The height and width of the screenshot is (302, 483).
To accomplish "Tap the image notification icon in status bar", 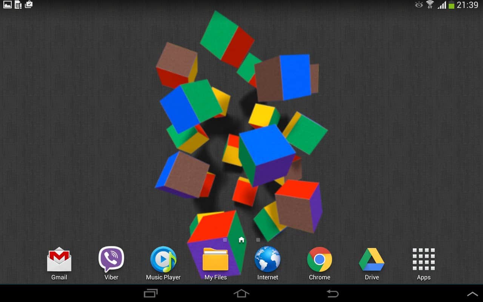I will click(8, 5).
